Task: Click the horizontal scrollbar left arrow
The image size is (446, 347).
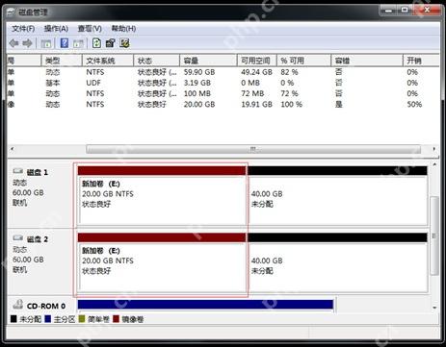Action: (13, 149)
